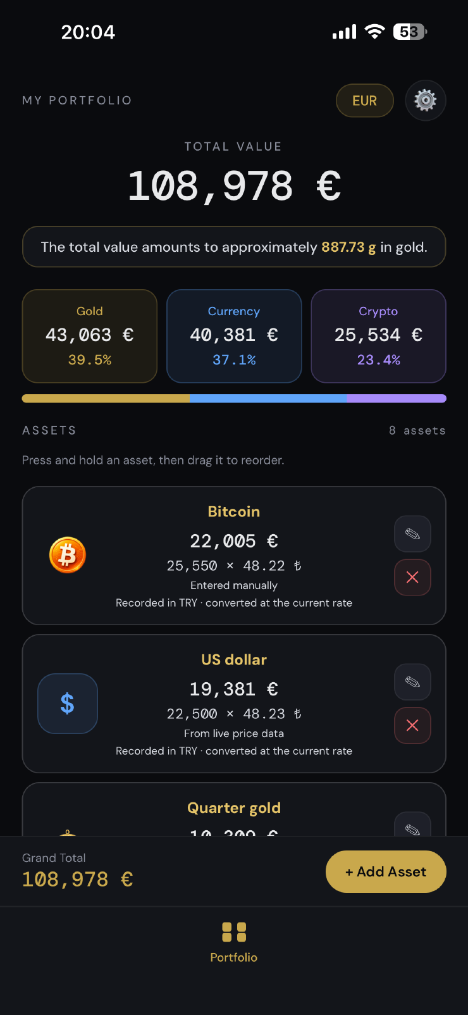Edit the Quarter gold asset
This screenshot has width=468, height=1015.
tap(412, 825)
